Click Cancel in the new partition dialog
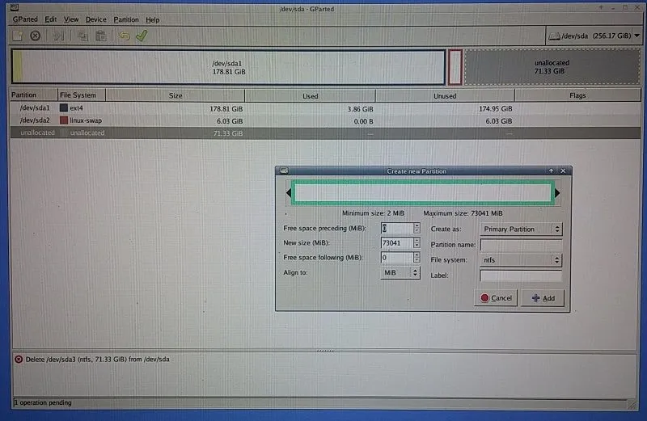Screen dimensions: 647x421 pos(496,298)
